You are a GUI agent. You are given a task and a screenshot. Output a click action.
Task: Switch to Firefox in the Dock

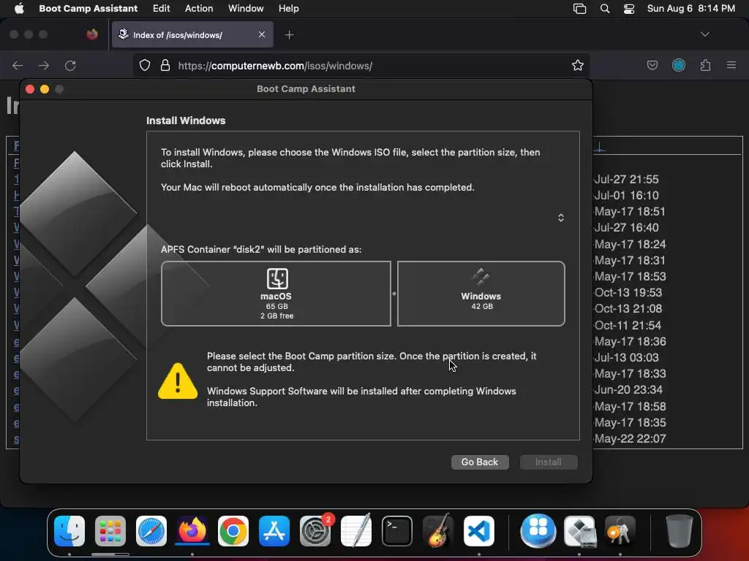point(192,531)
